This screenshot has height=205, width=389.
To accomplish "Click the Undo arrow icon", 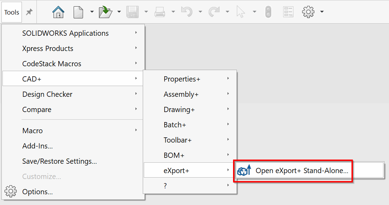I will [x=187, y=12].
